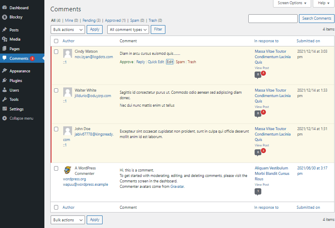This screenshot has height=228, width=335.
Task: Expand the Help panel
Action: 323,3
